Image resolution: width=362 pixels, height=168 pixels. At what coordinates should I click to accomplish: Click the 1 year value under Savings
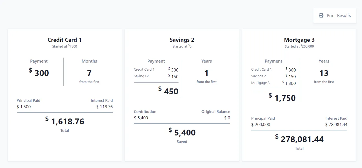click(x=206, y=73)
